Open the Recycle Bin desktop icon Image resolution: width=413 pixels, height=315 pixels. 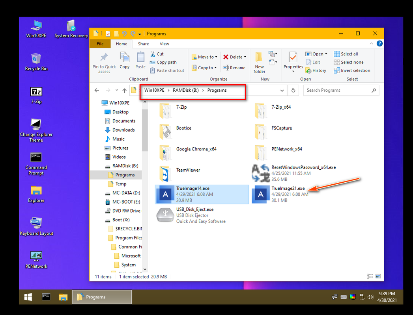pos(36,62)
